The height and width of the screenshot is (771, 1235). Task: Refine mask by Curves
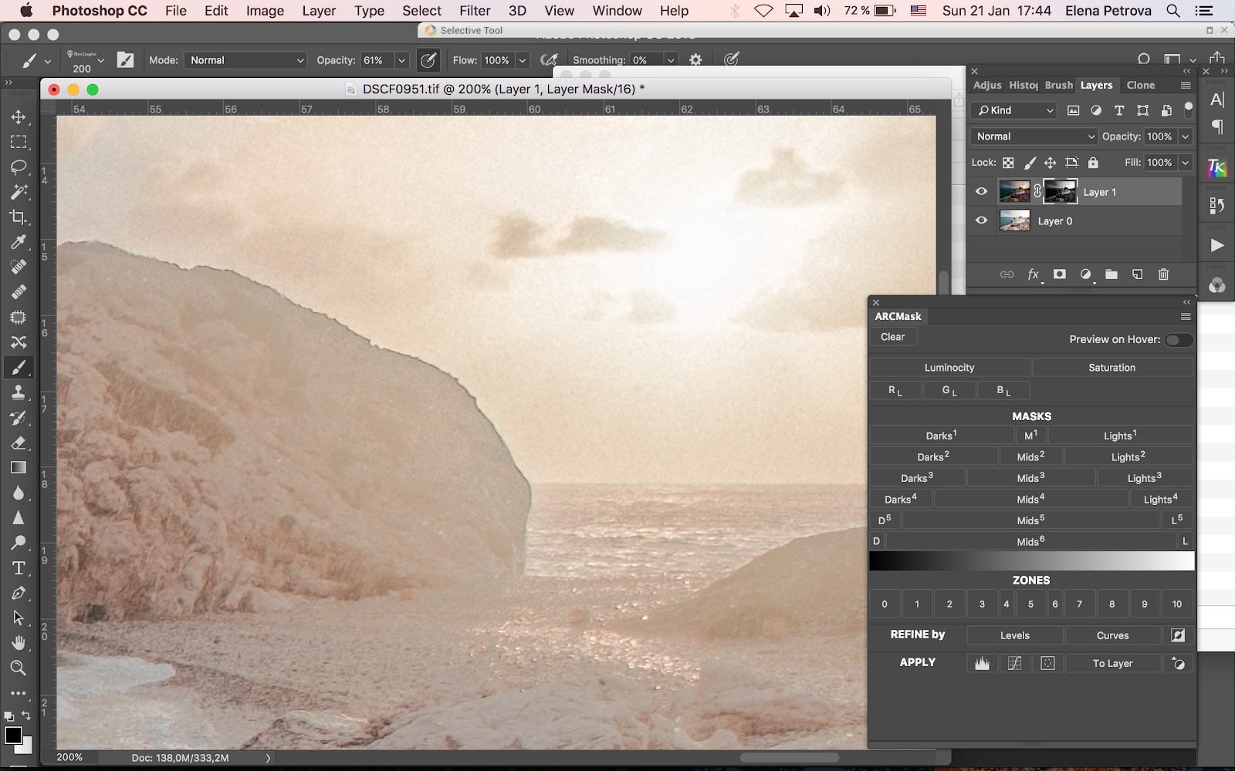(x=1112, y=635)
